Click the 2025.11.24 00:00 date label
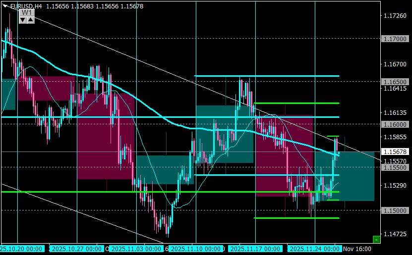Screen dimensions: 412x255 tap(314, 249)
